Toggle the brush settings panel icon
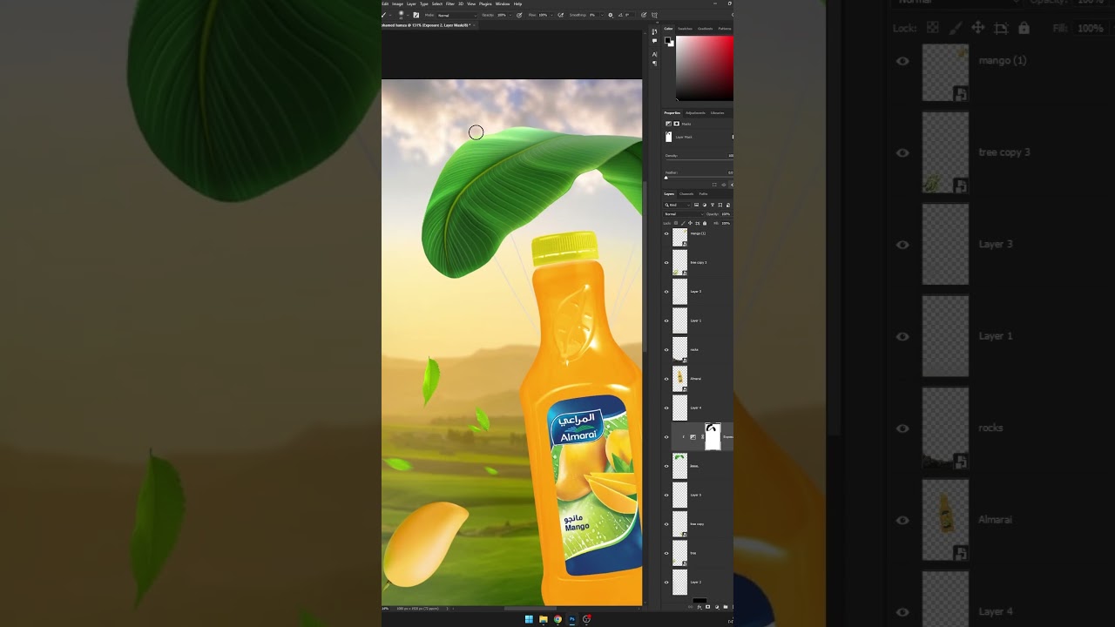The height and width of the screenshot is (627, 1115). pyautogui.click(x=416, y=15)
